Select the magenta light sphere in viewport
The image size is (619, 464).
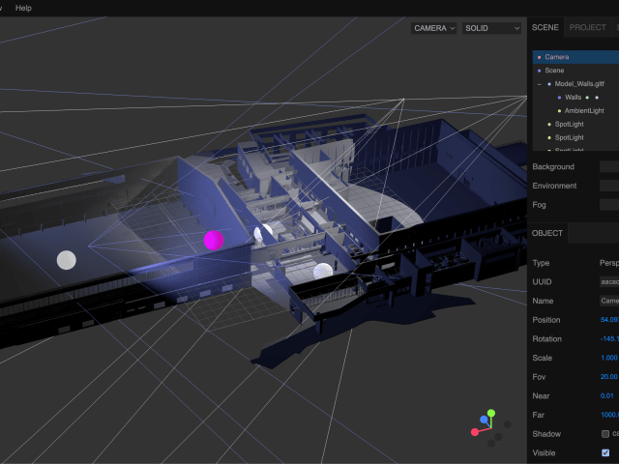tap(214, 241)
